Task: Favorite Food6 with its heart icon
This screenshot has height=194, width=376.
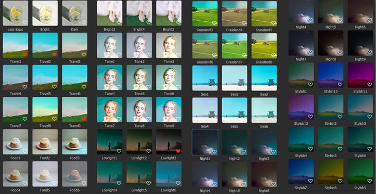Action: click(x=84, y=183)
